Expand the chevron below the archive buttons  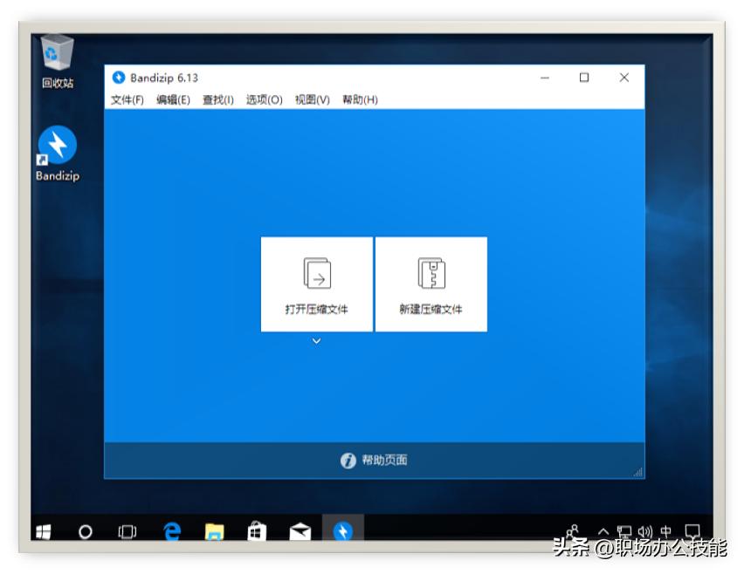(x=317, y=341)
